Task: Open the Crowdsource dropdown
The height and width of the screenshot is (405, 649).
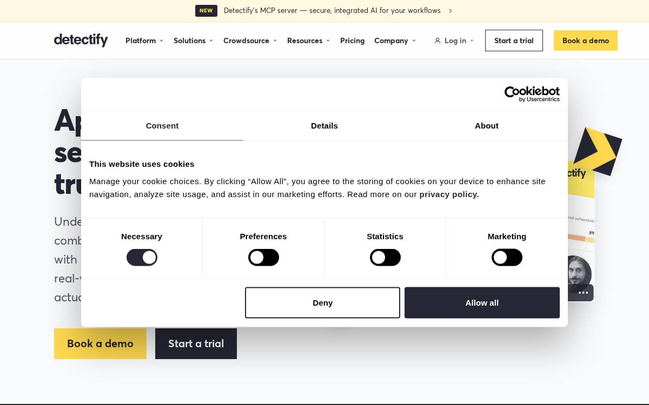Action: [250, 40]
